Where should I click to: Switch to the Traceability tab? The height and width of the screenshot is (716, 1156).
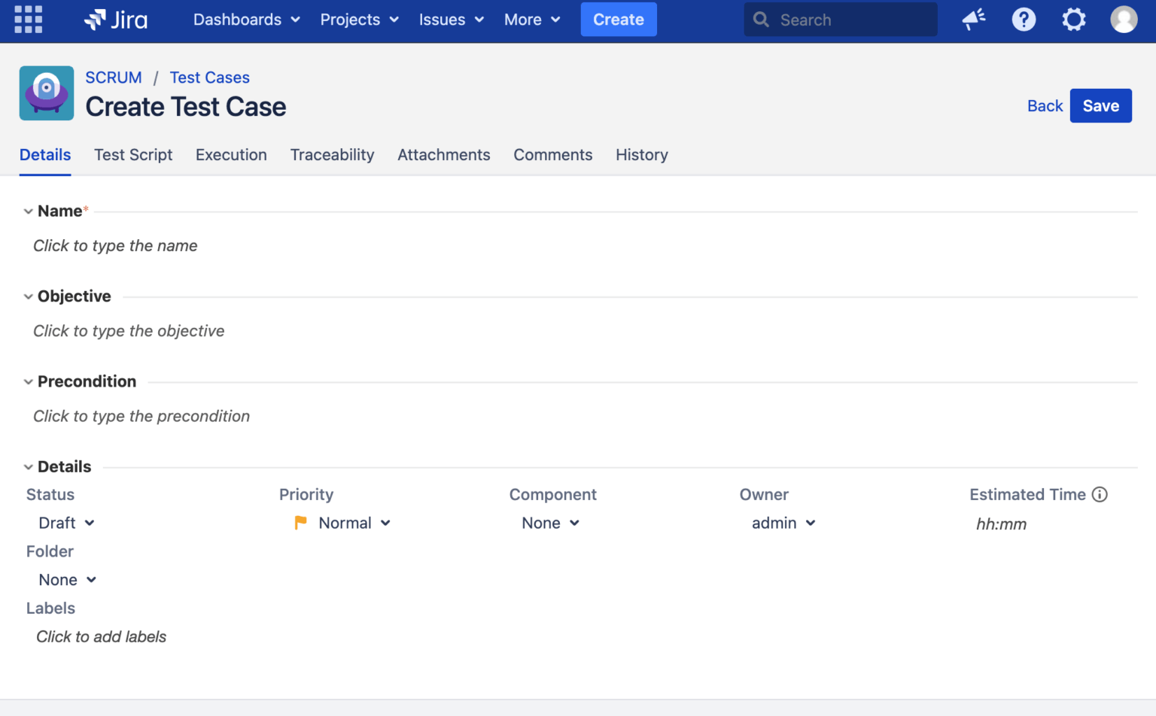pos(332,155)
